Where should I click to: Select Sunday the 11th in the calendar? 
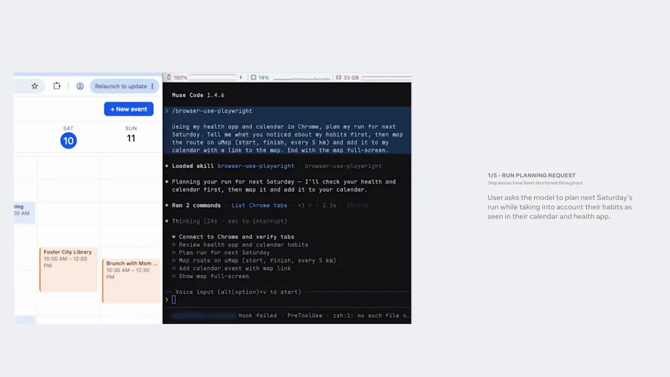(x=131, y=138)
